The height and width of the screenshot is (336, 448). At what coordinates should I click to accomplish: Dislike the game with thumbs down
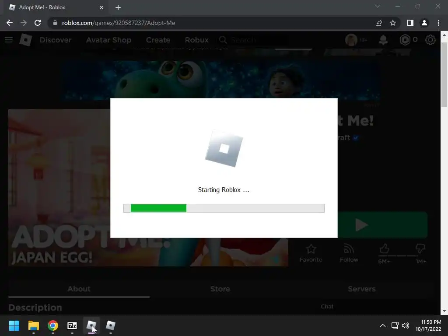(x=420, y=248)
